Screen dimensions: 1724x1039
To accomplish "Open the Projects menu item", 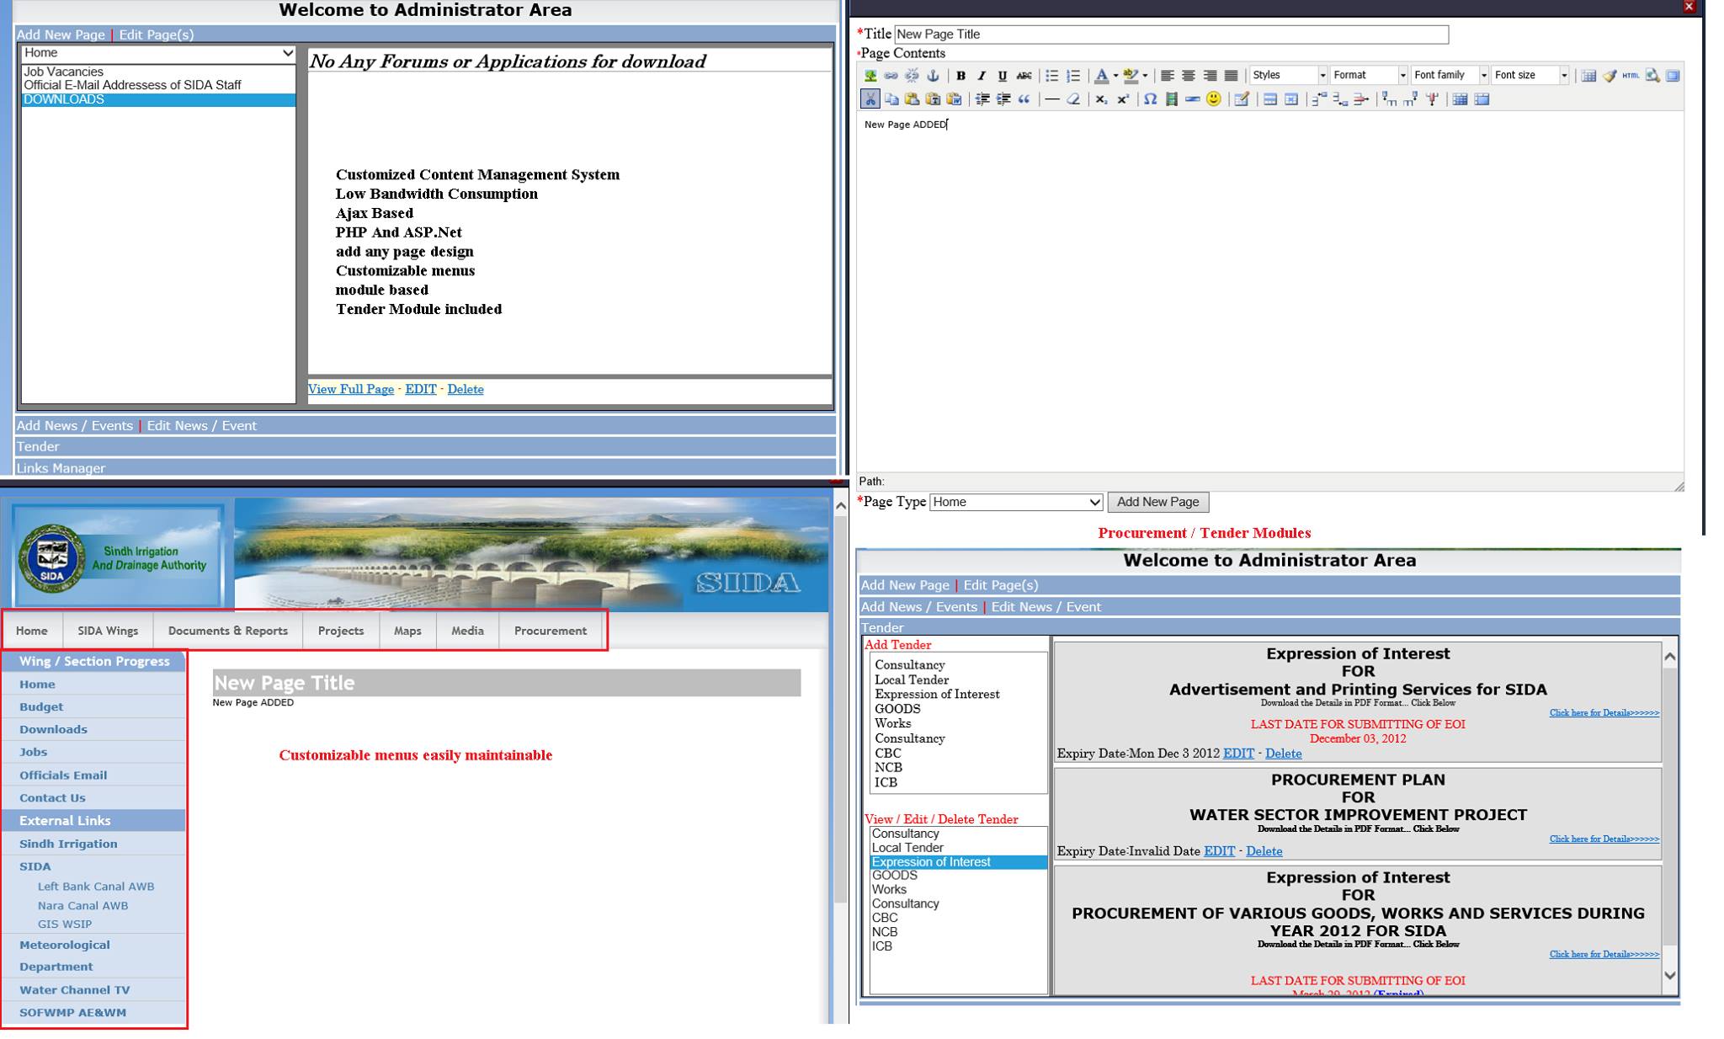I will (341, 631).
